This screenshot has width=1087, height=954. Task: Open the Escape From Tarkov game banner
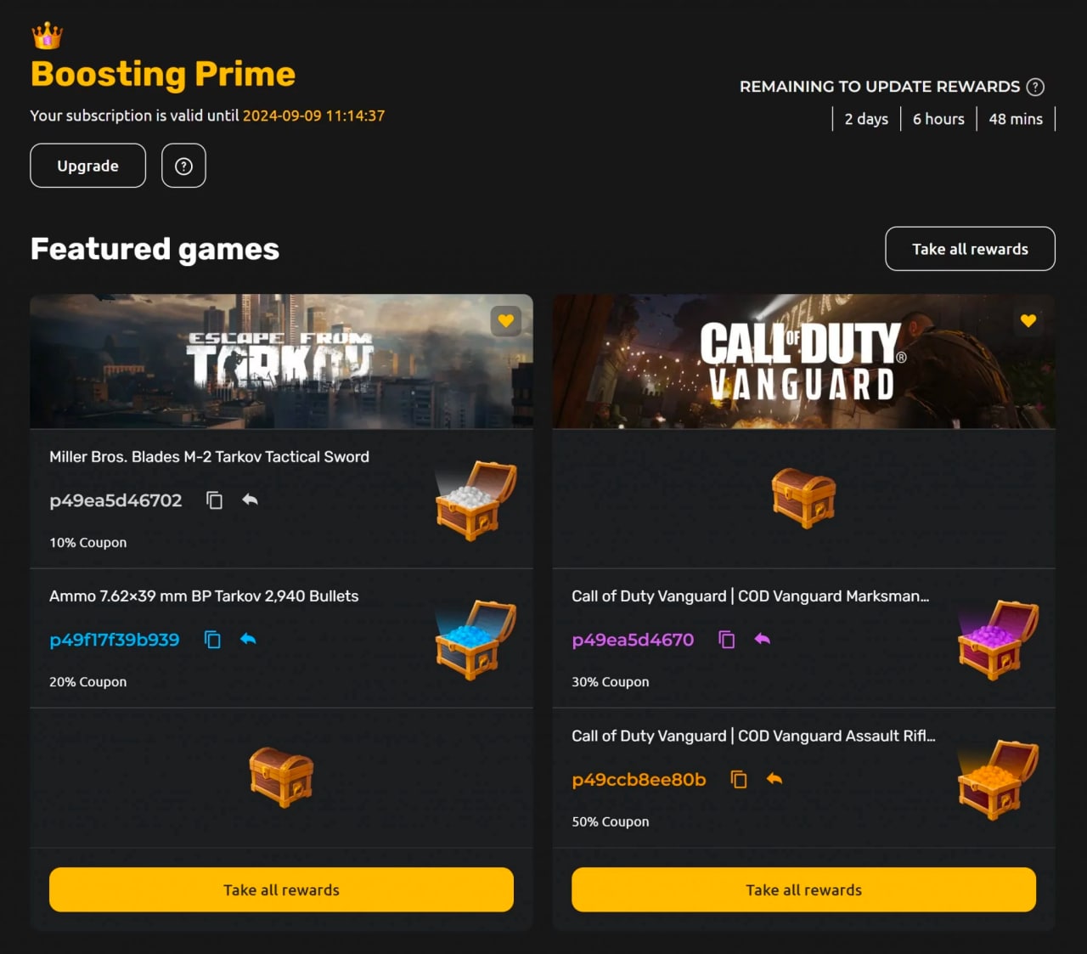281,361
